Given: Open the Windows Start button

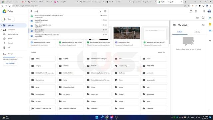Looking at the screenshot, I should [x=97, y=117].
